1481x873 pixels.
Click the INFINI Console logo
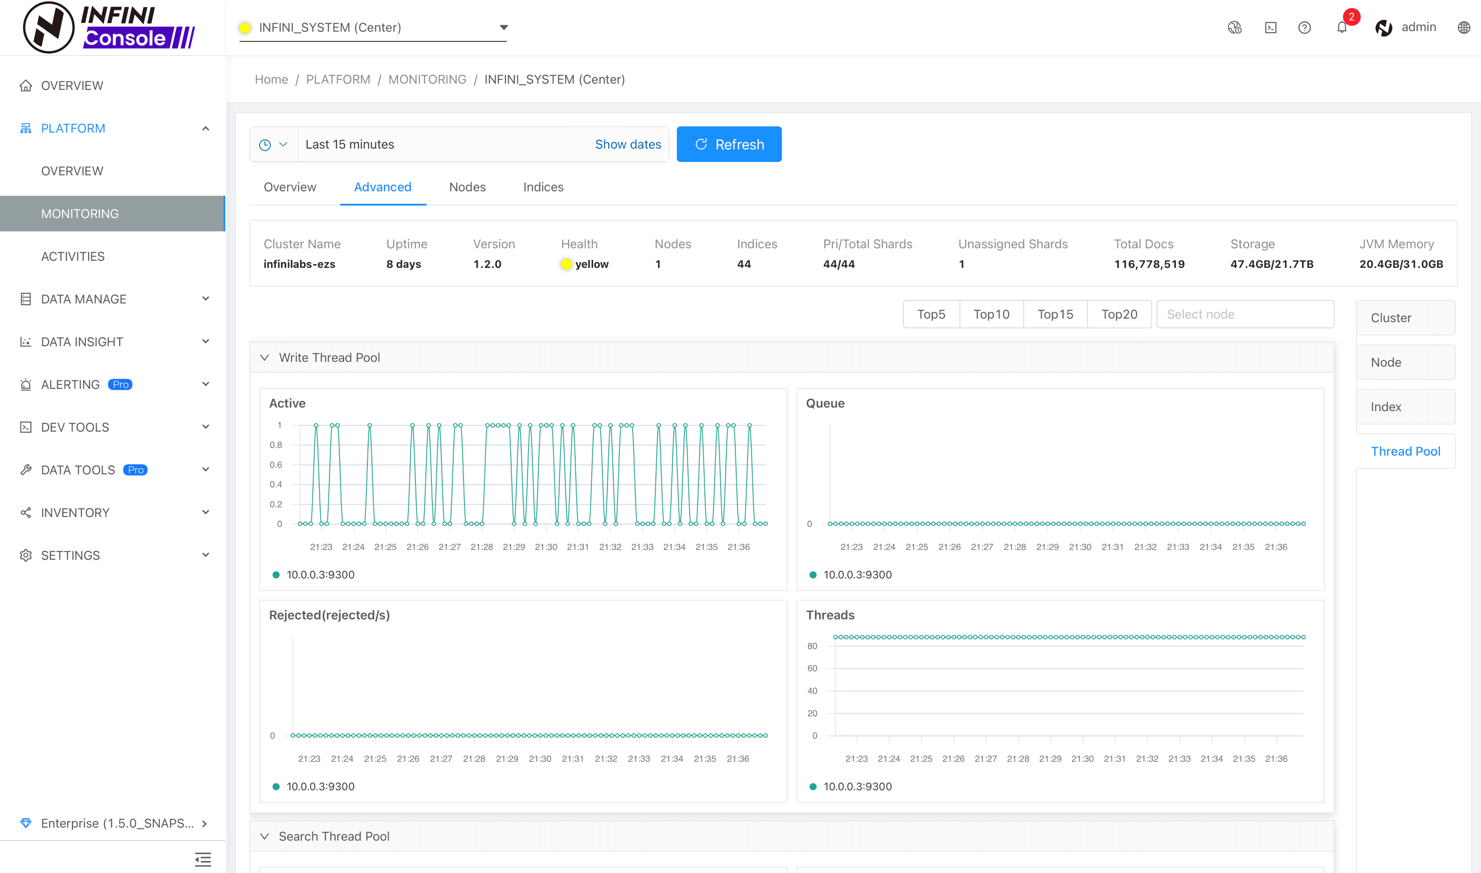[109, 27]
